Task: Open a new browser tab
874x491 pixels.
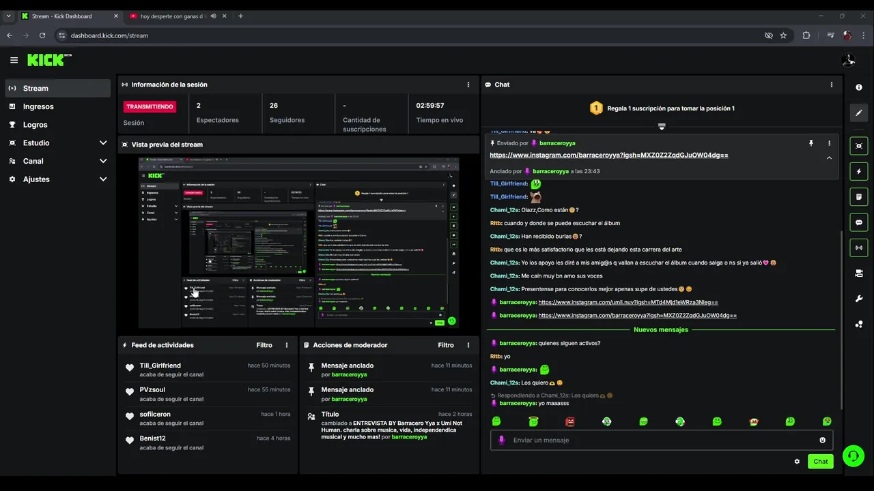Action: tap(240, 16)
